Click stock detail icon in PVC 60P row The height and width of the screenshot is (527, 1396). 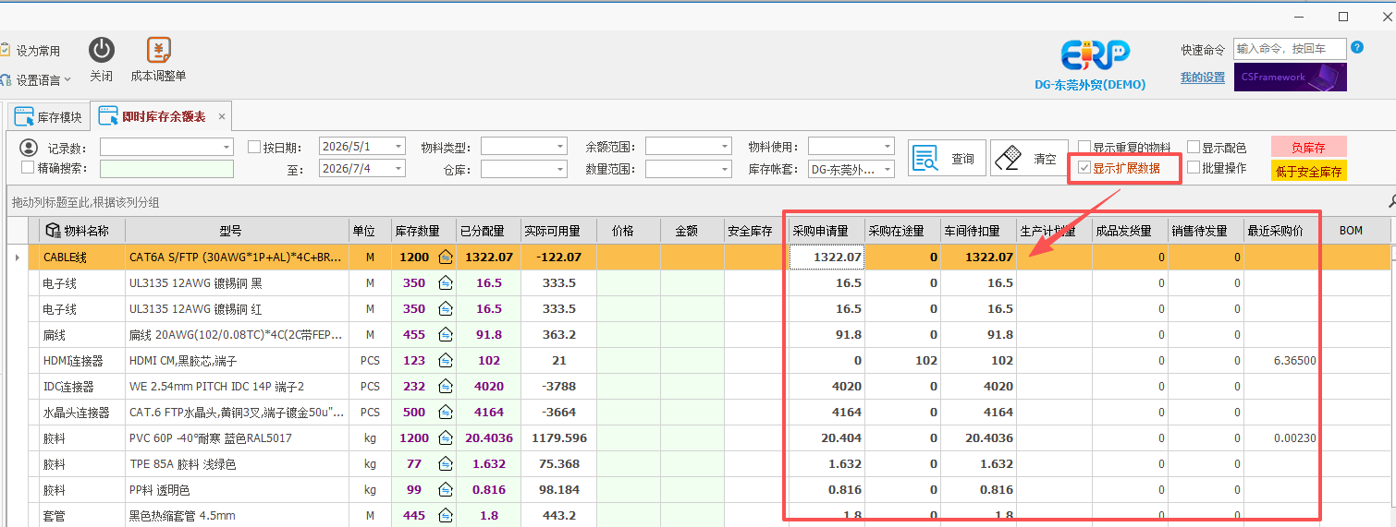click(x=445, y=437)
